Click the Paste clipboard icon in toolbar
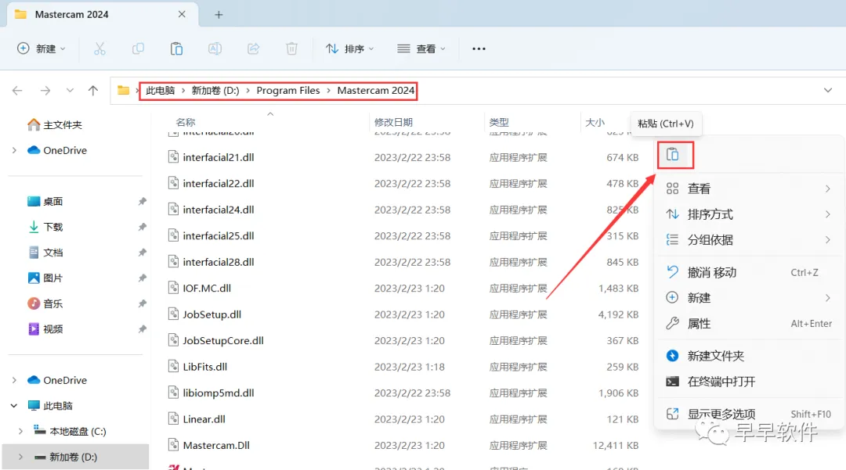 (176, 48)
